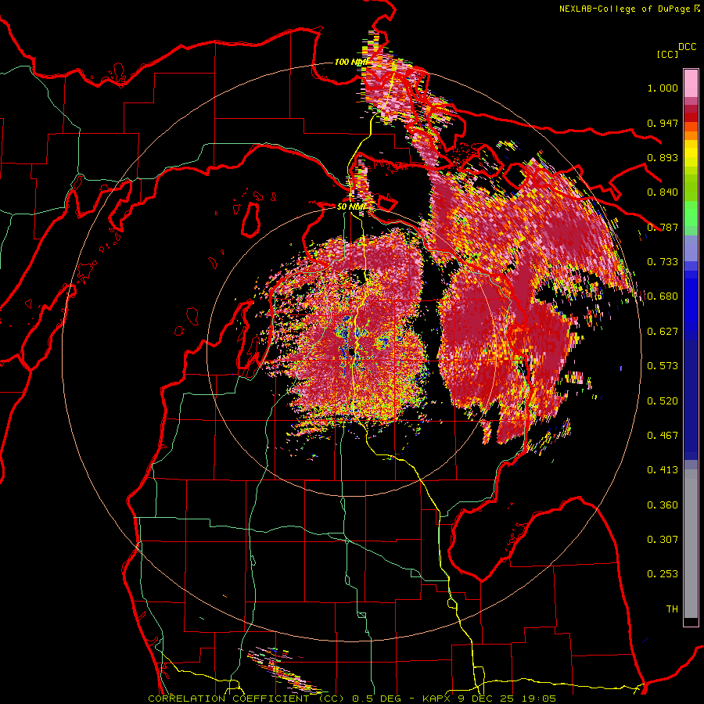Click the 0.627 legend value
The image size is (704, 704).
(x=663, y=332)
